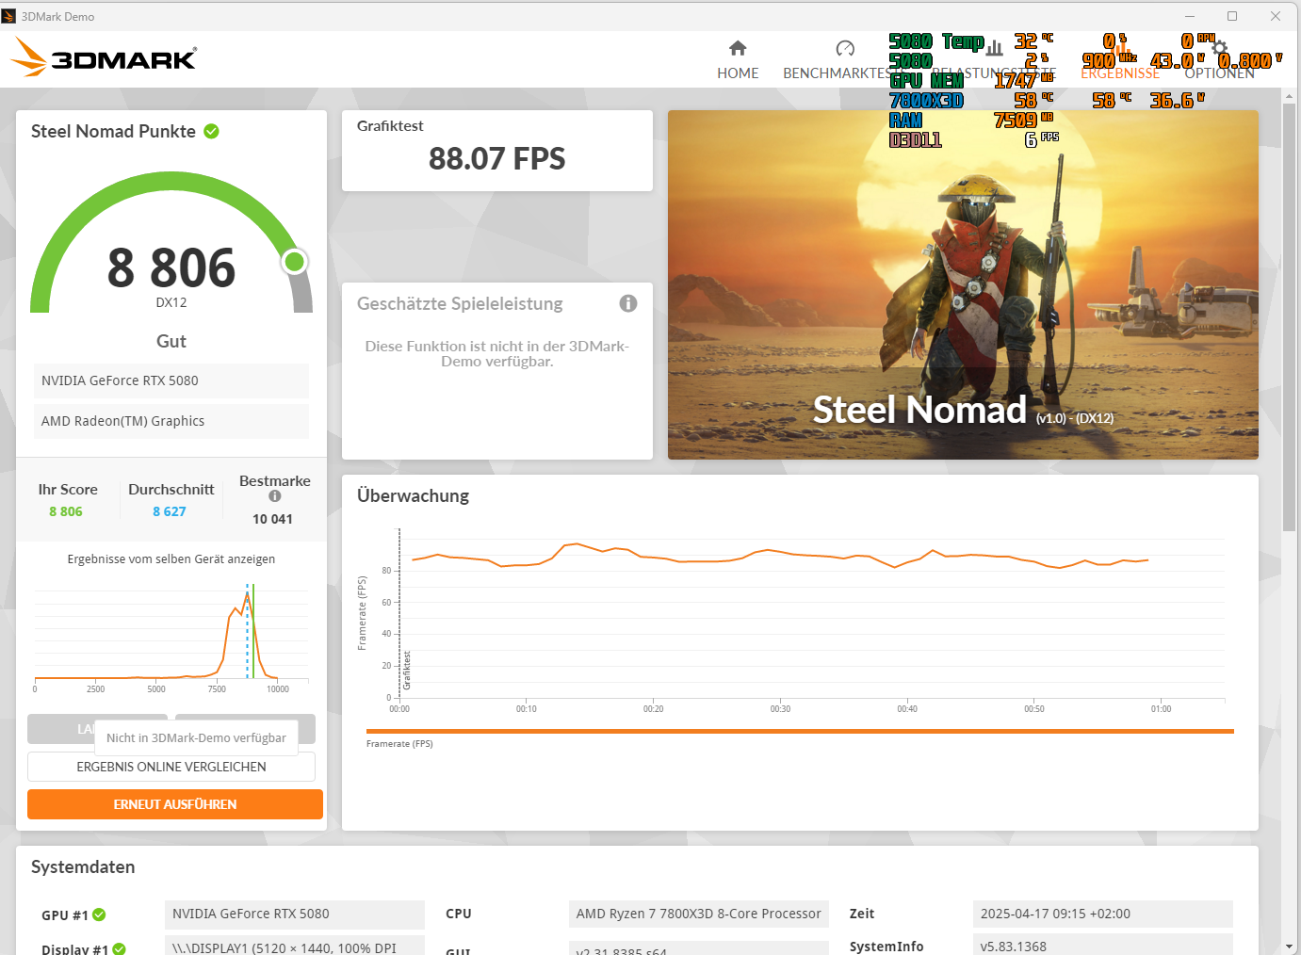Click the AMD Ryzen 7 7800X3D CPU field
The width and height of the screenshot is (1301, 955).
pyautogui.click(x=699, y=914)
